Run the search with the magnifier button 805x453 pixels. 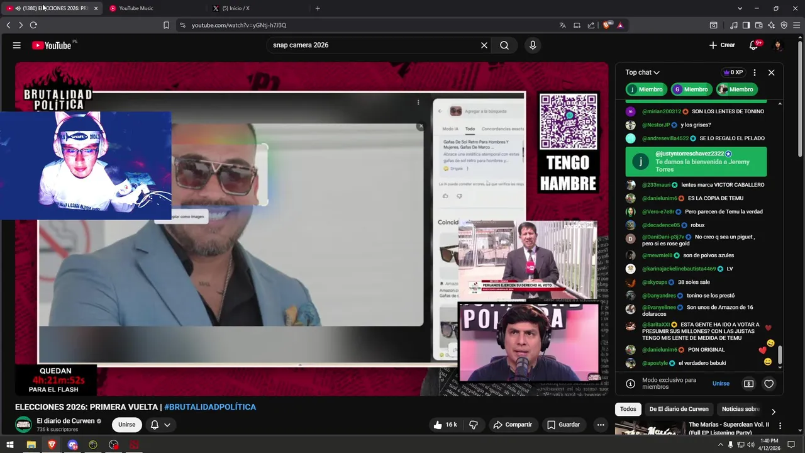click(504, 45)
